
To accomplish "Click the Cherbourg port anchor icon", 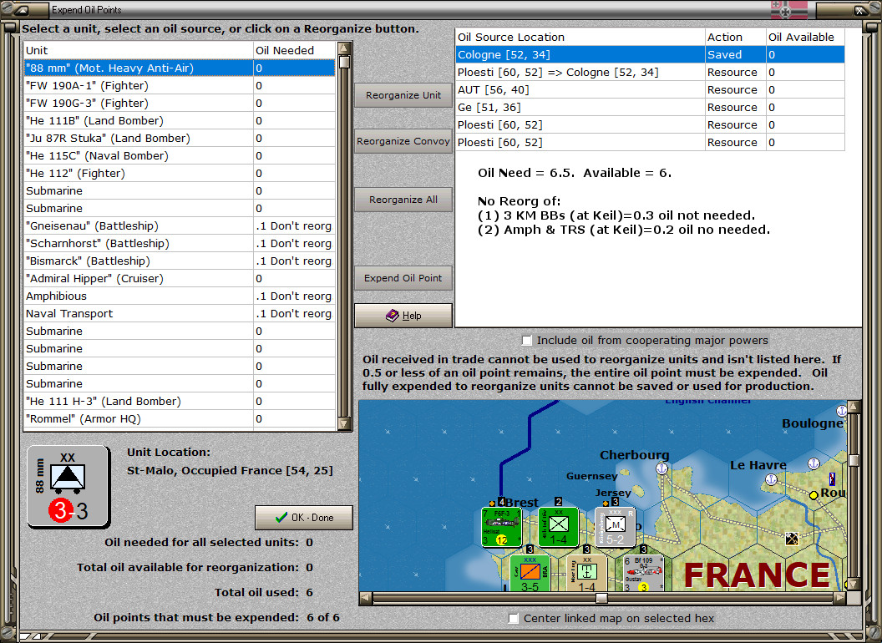I will pos(662,468).
